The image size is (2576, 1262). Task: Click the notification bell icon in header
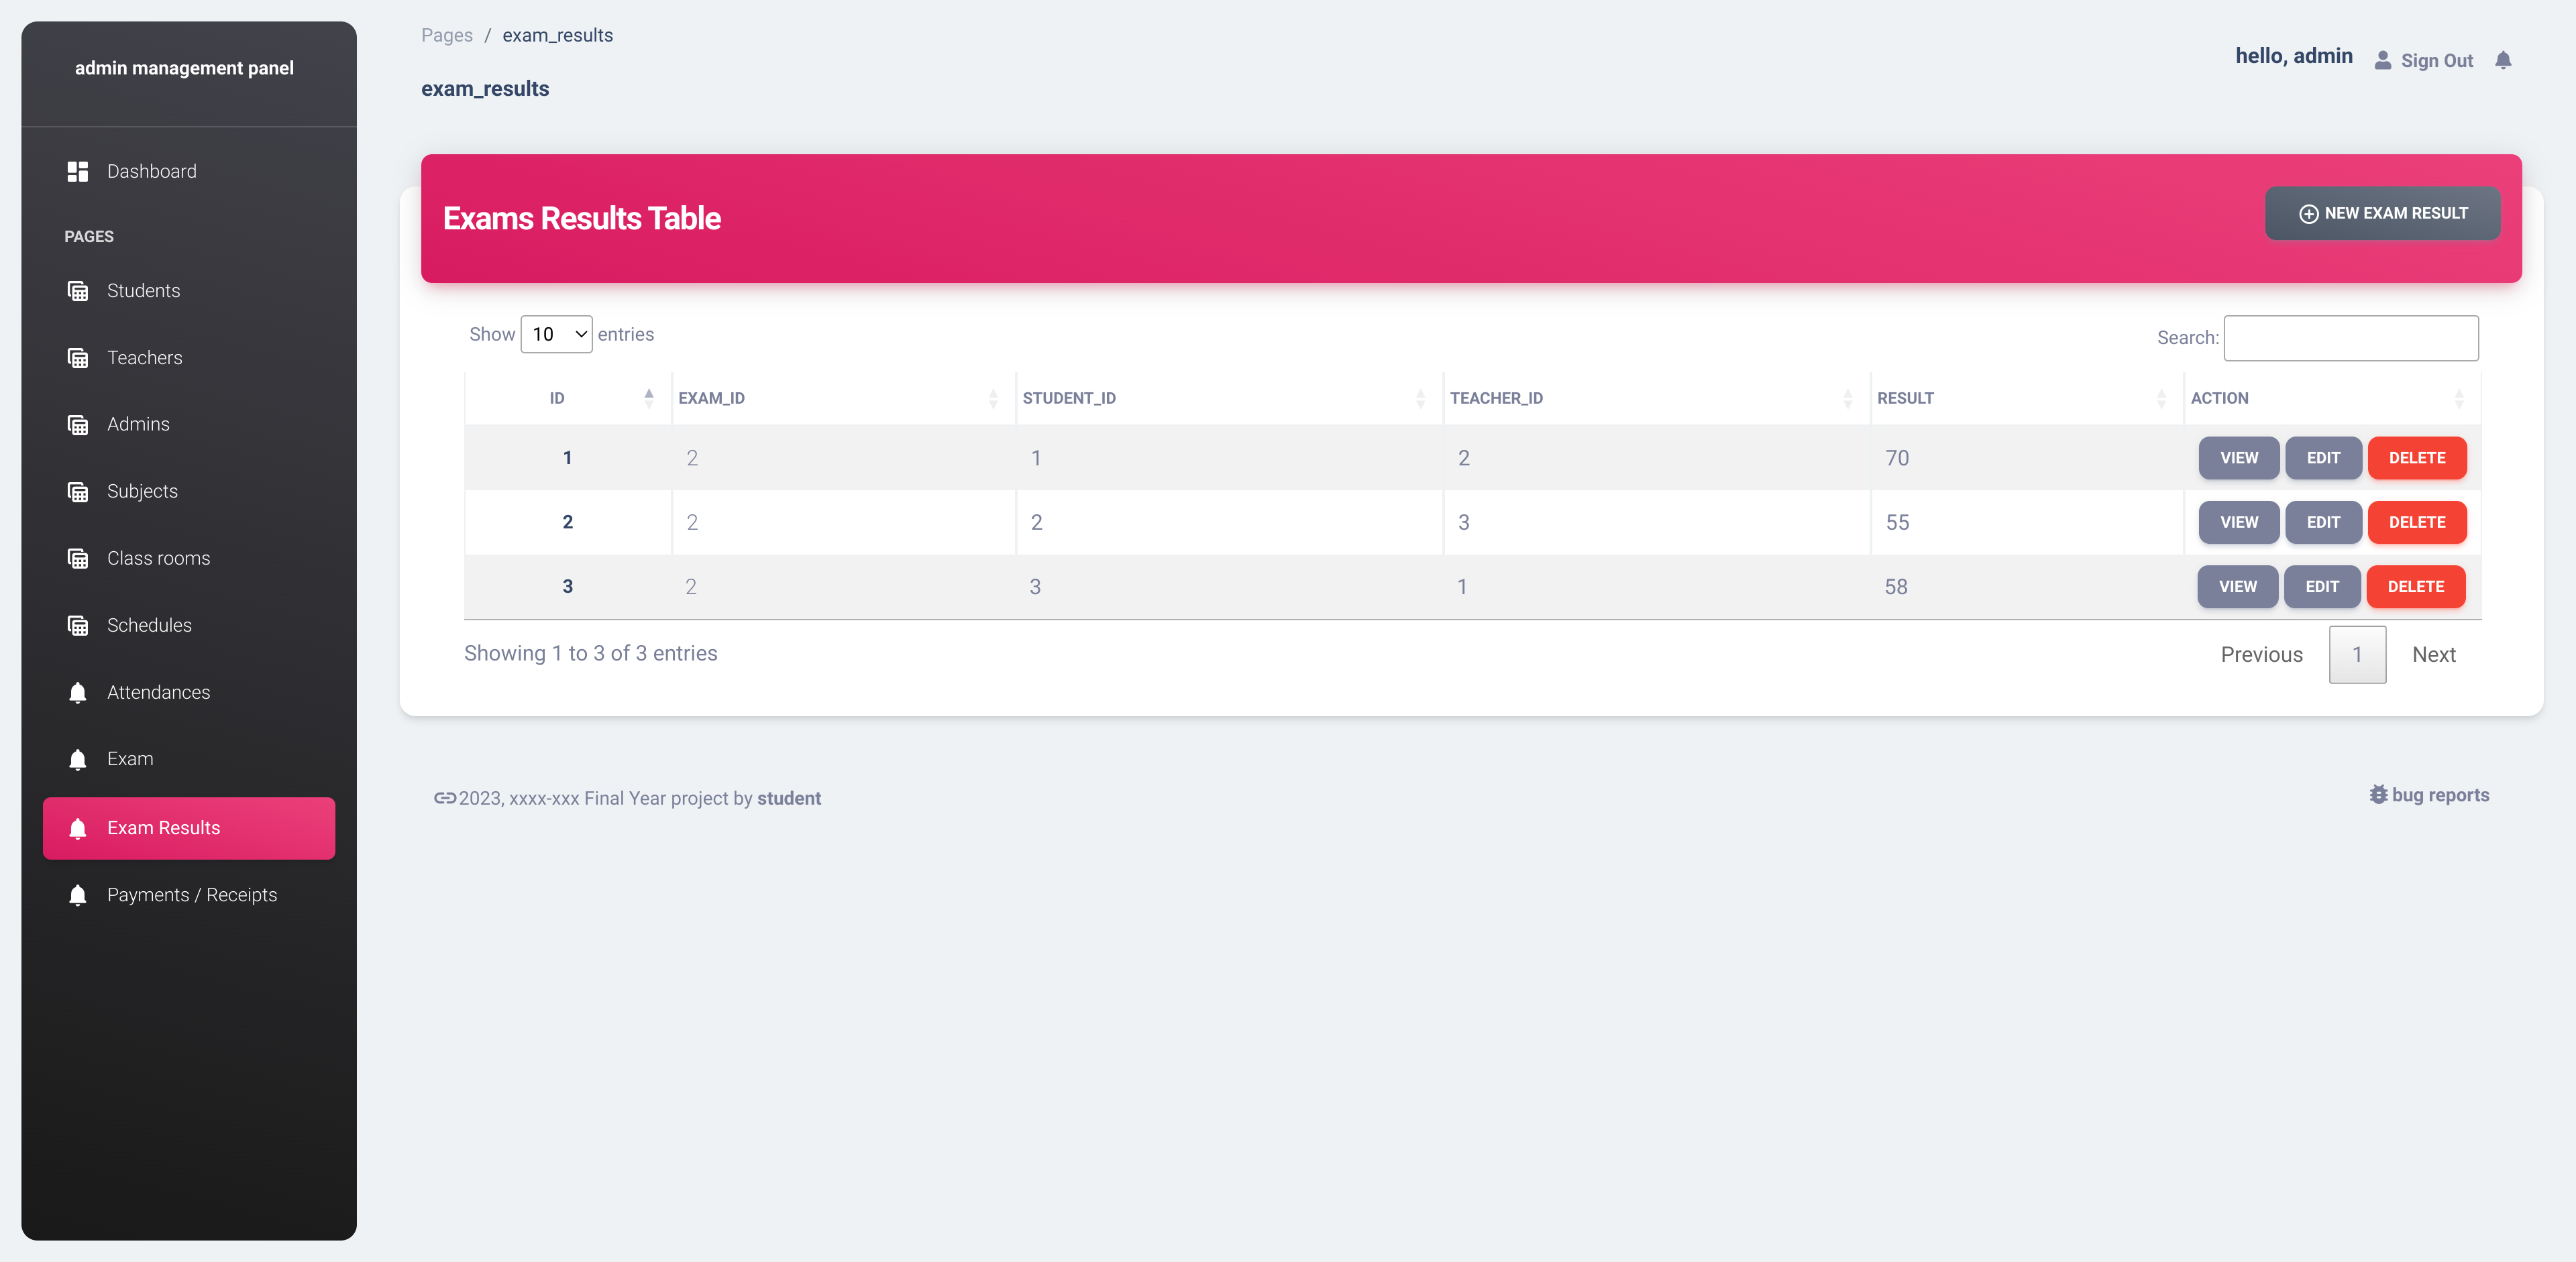(x=2503, y=60)
